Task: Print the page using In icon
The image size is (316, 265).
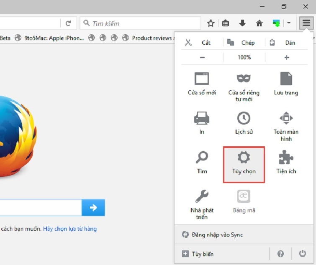Action: pos(202,123)
